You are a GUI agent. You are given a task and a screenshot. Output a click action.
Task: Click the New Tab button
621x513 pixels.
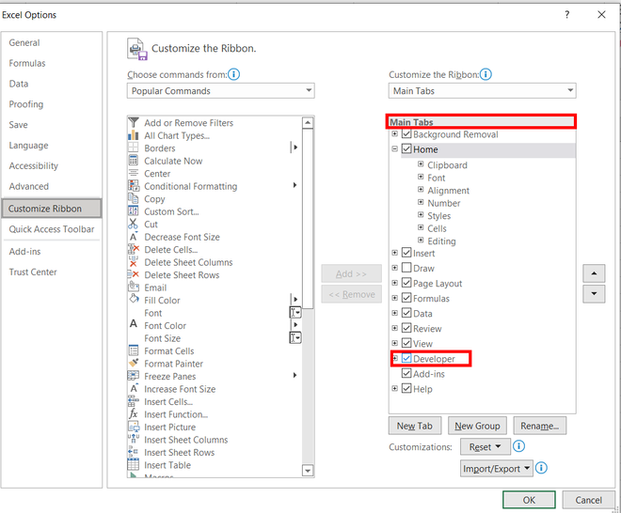(415, 426)
